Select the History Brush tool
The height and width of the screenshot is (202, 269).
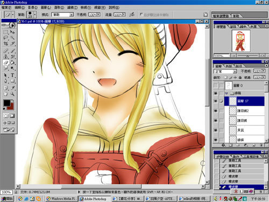(12, 57)
